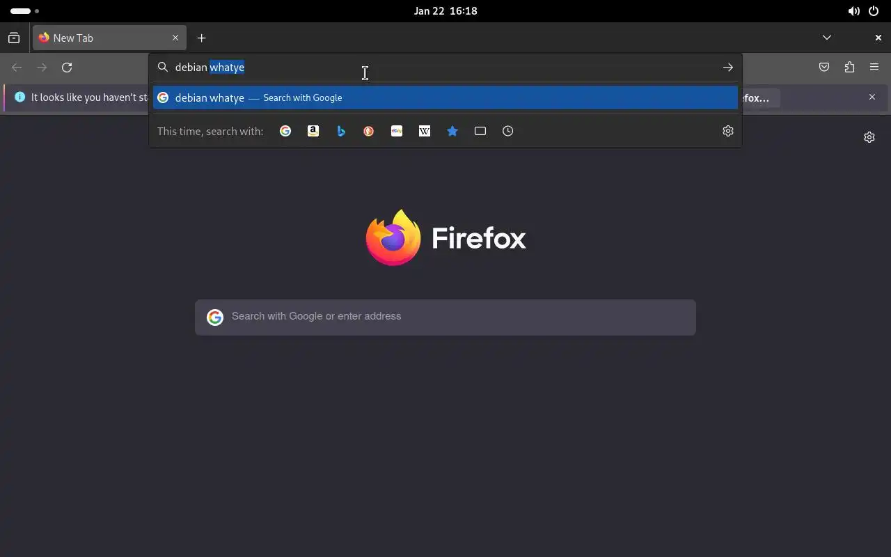Dismiss the notification bar
Viewport: 891px width, 557px height.
click(872, 97)
